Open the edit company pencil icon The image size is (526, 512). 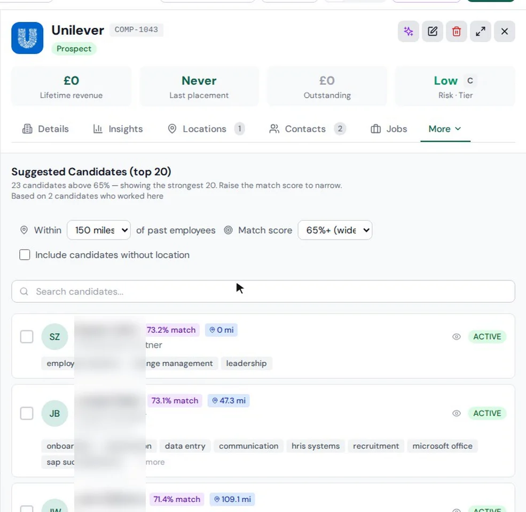coord(433,31)
